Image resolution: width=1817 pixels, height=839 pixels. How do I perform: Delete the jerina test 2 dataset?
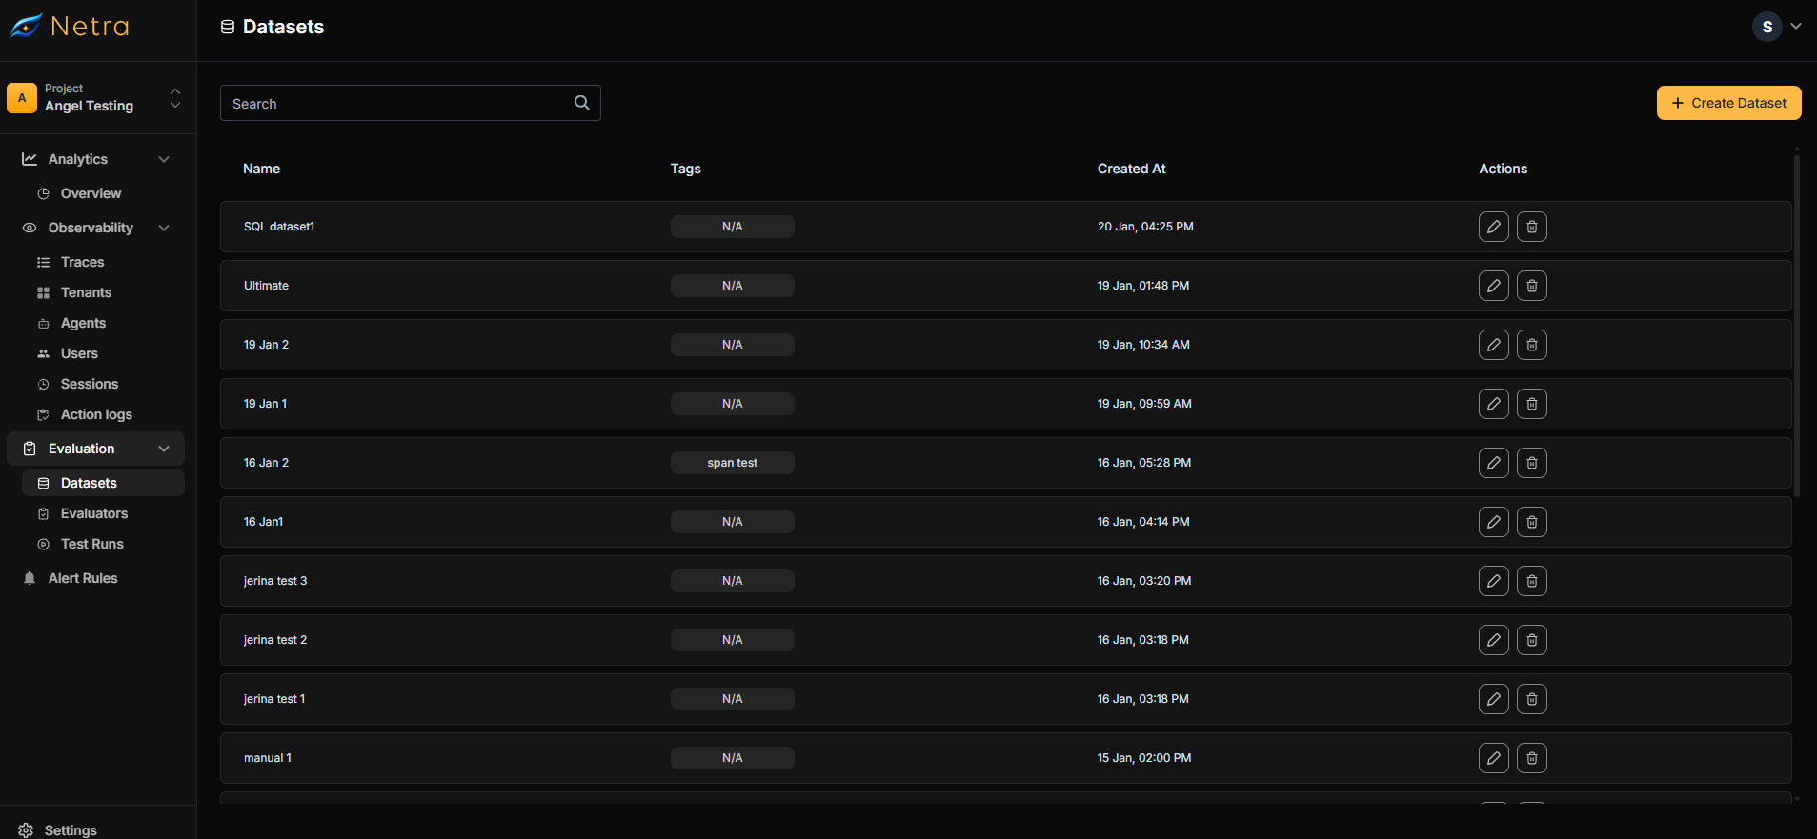pyautogui.click(x=1531, y=640)
